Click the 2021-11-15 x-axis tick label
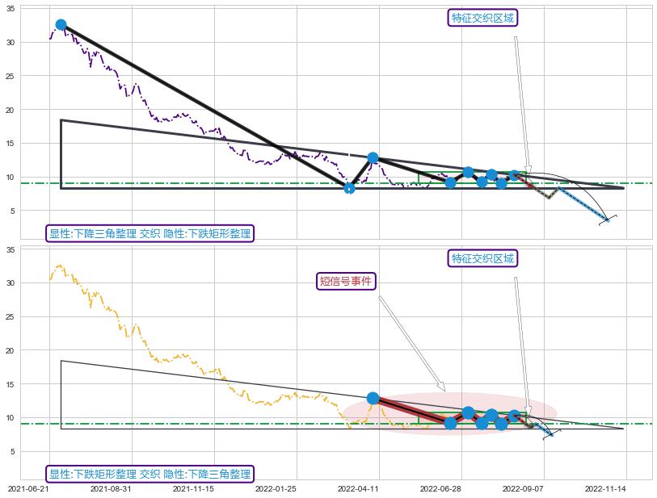657x498 pixels. [193, 488]
